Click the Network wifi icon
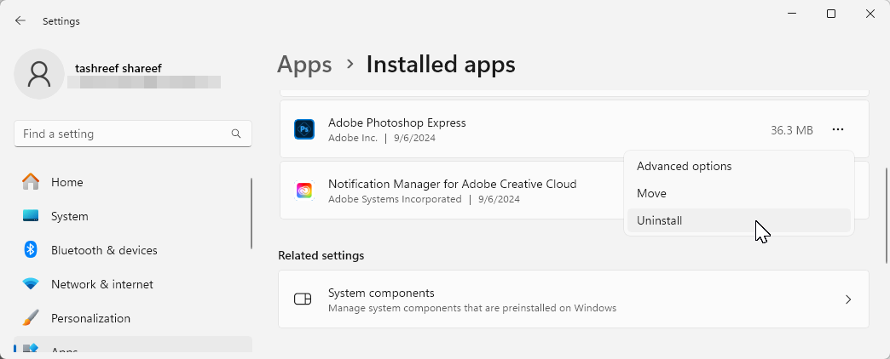The image size is (890, 359). (x=31, y=283)
